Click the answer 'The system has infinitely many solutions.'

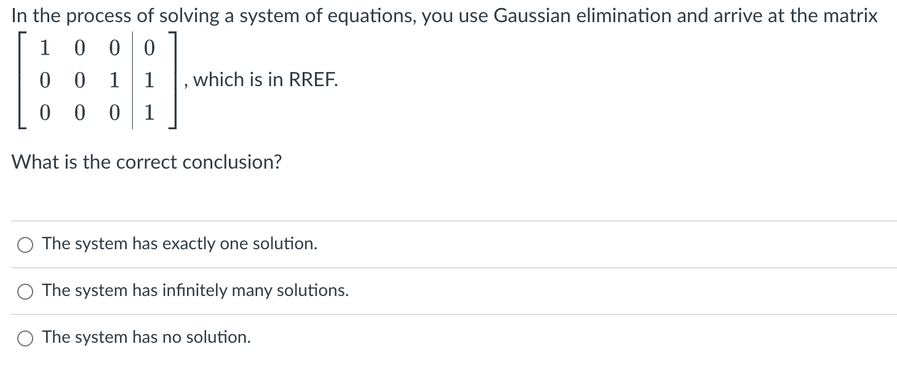click(x=195, y=291)
